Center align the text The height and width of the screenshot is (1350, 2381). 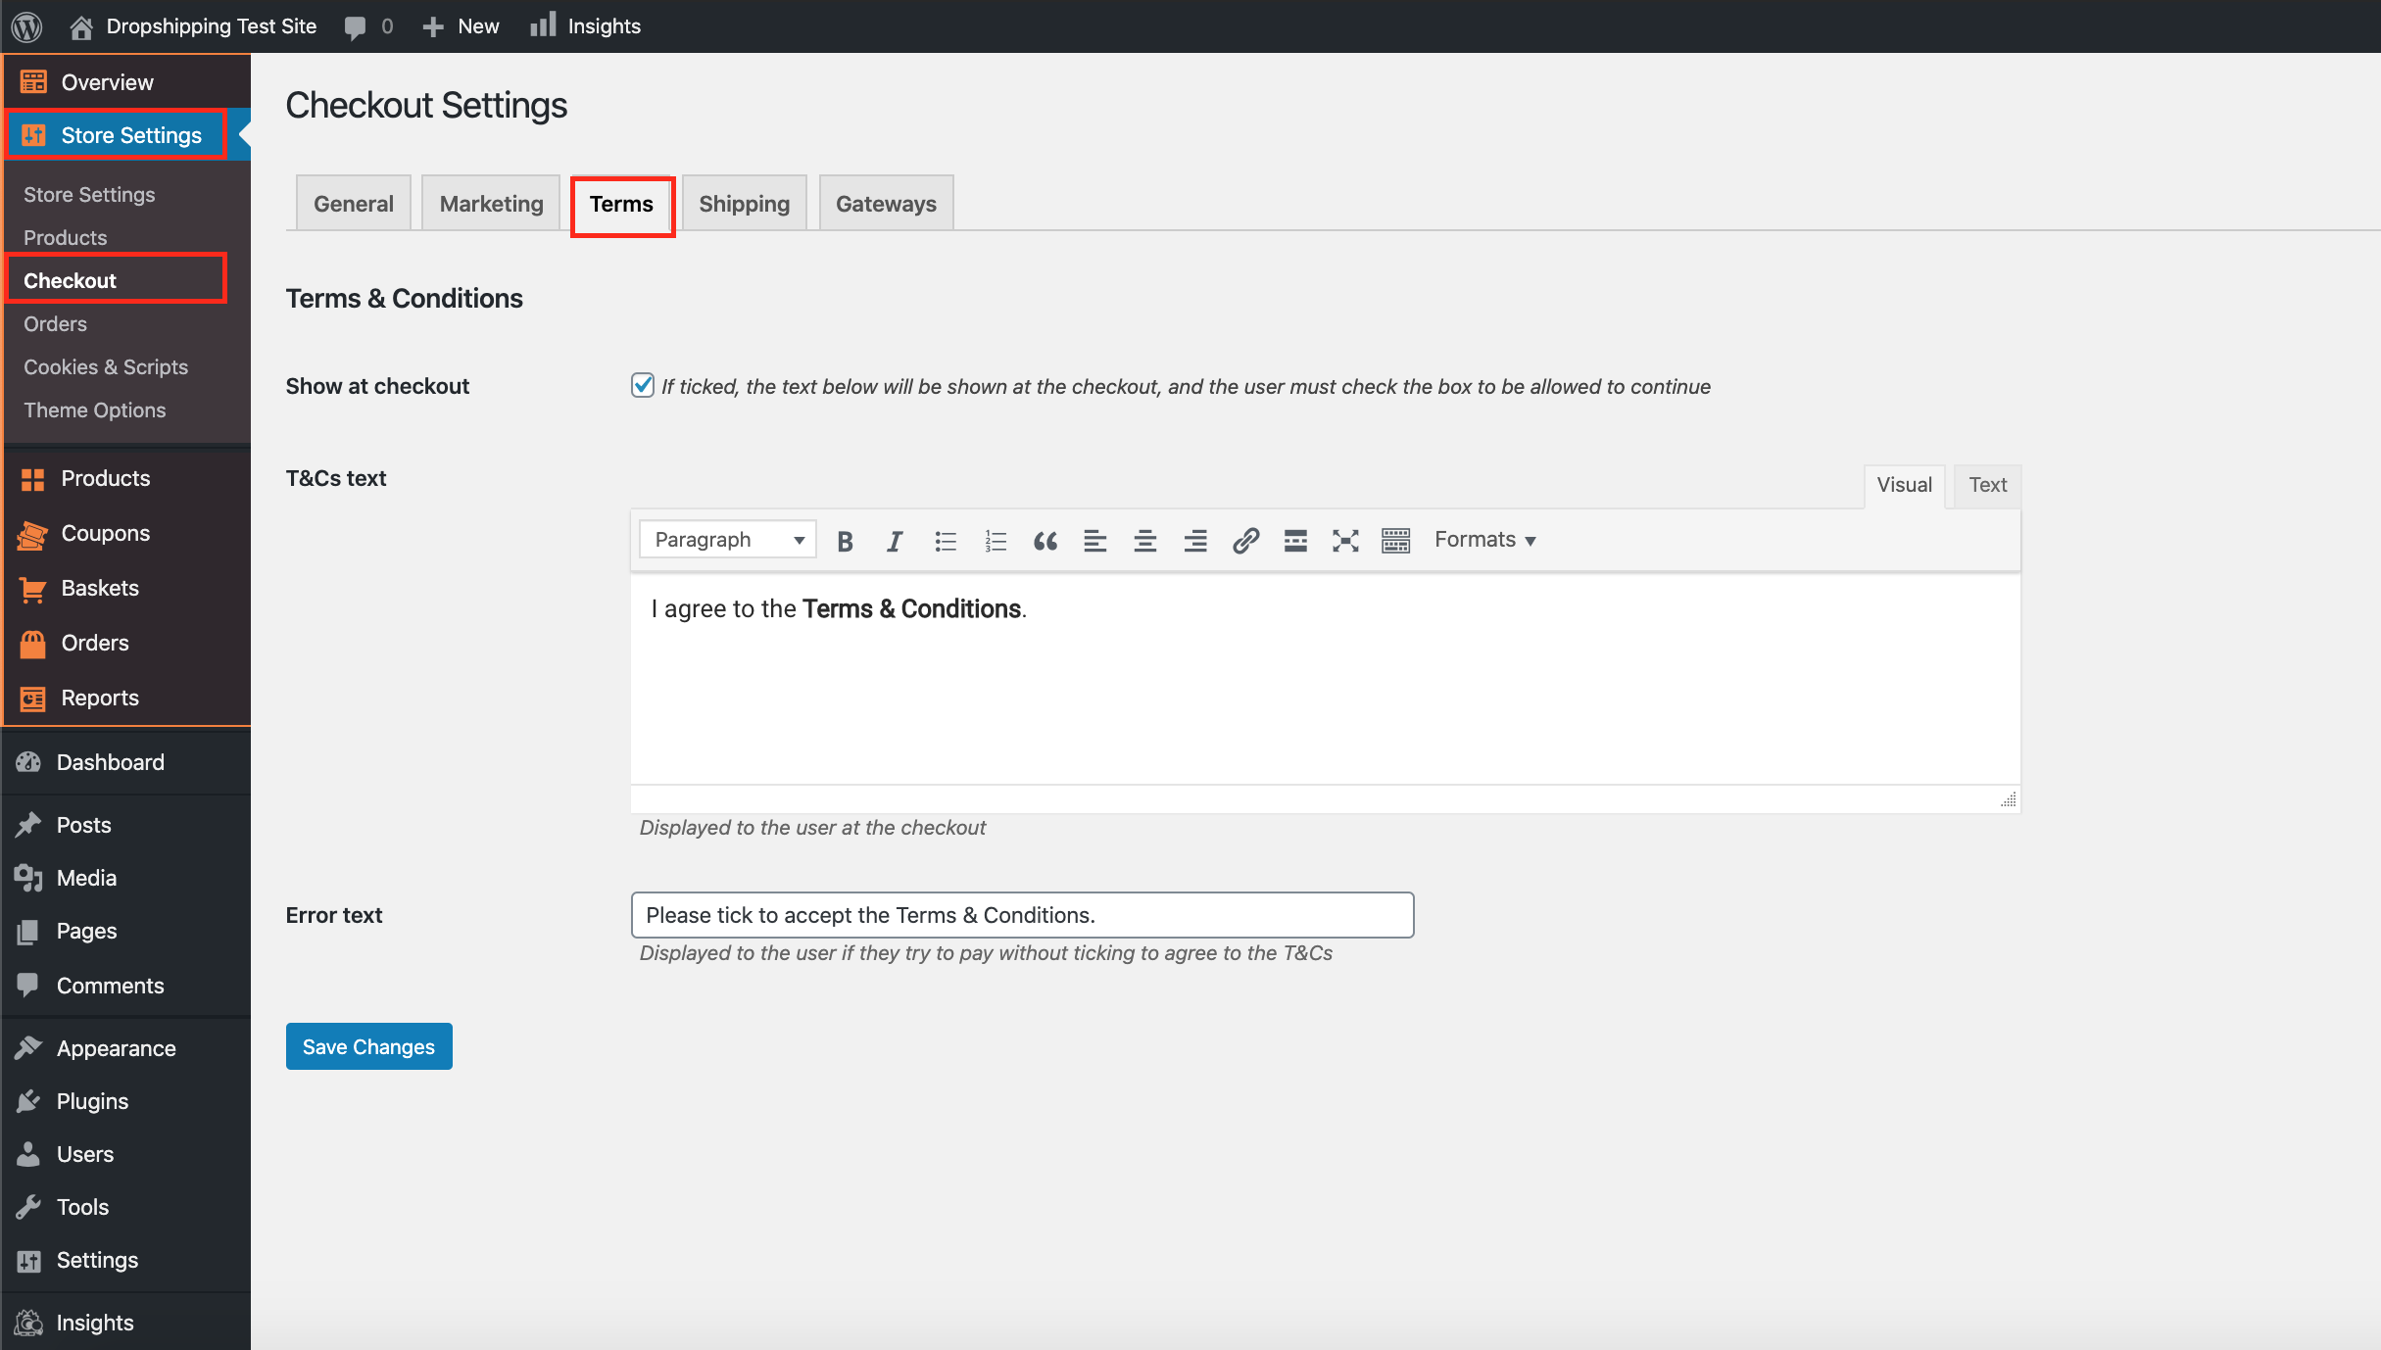tap(1144, 541)
